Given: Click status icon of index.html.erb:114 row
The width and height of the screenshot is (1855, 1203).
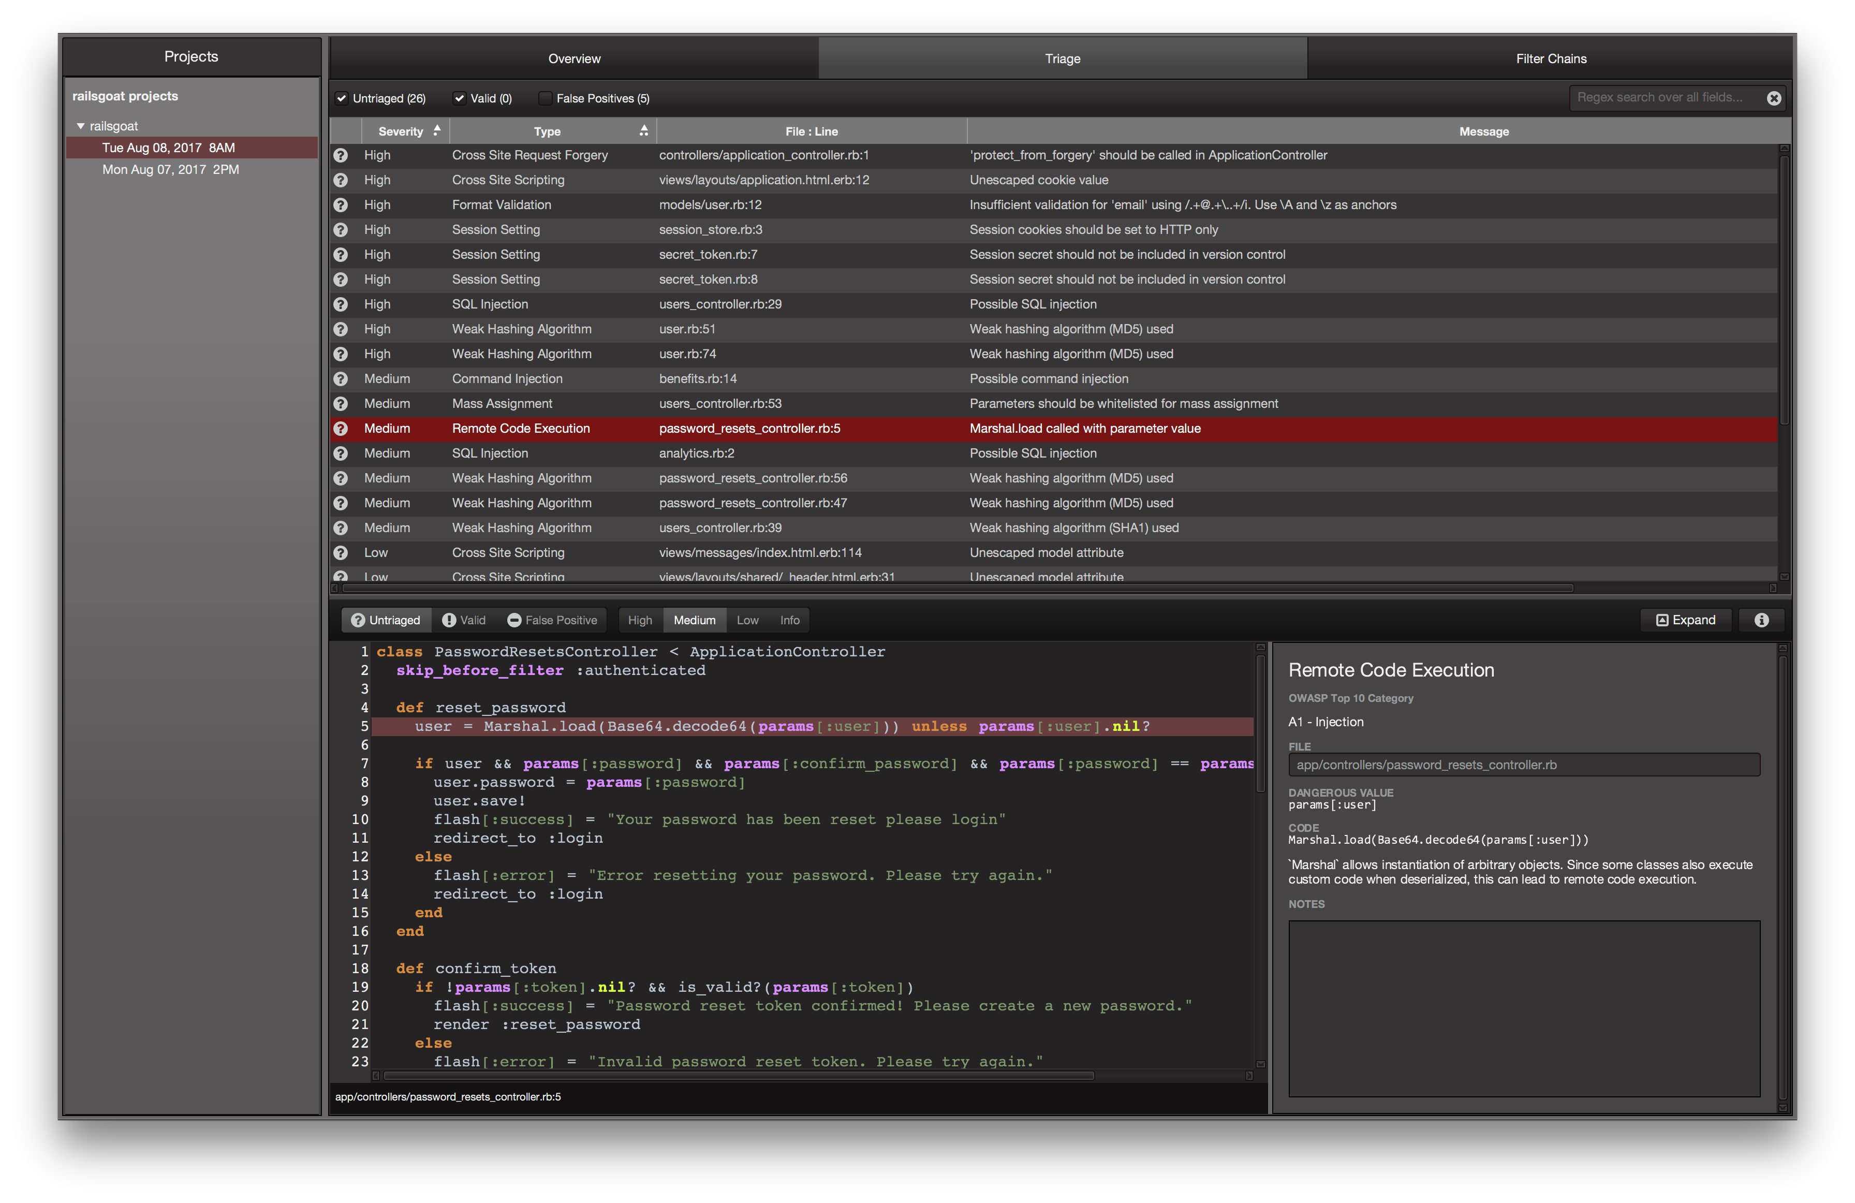Looking at the screenshot, I should coord(341,553).
